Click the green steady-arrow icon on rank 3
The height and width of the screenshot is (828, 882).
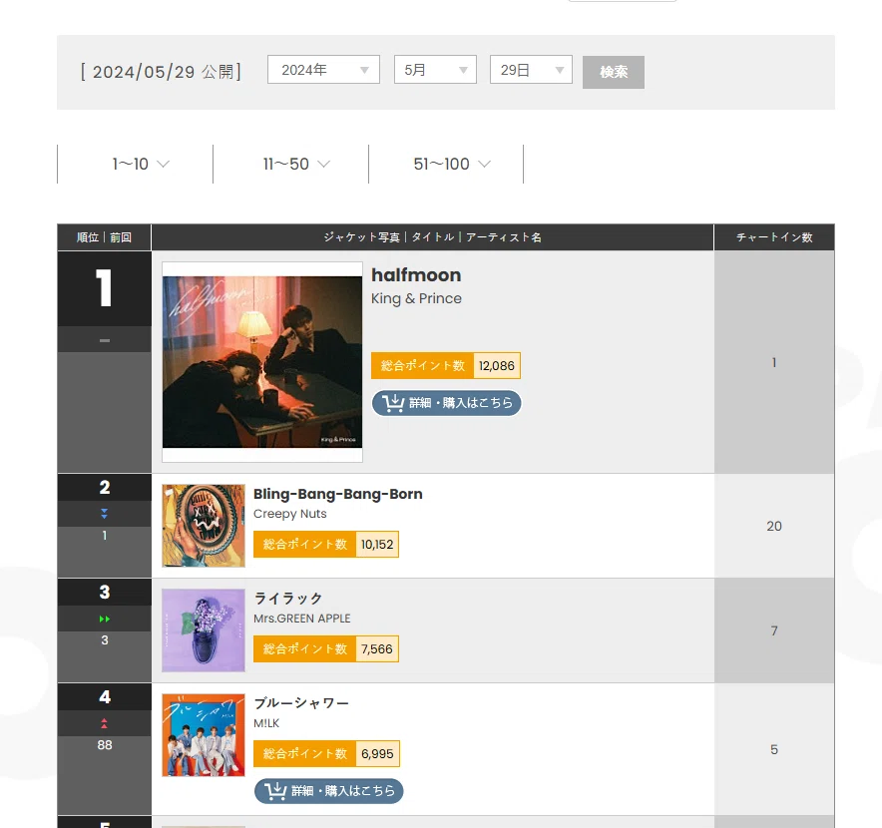coord(105,619)
